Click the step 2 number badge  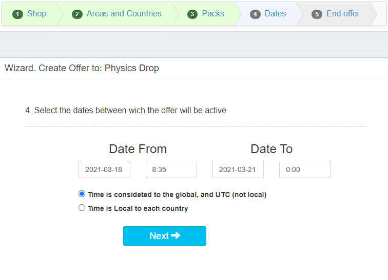tap(77, 14)
